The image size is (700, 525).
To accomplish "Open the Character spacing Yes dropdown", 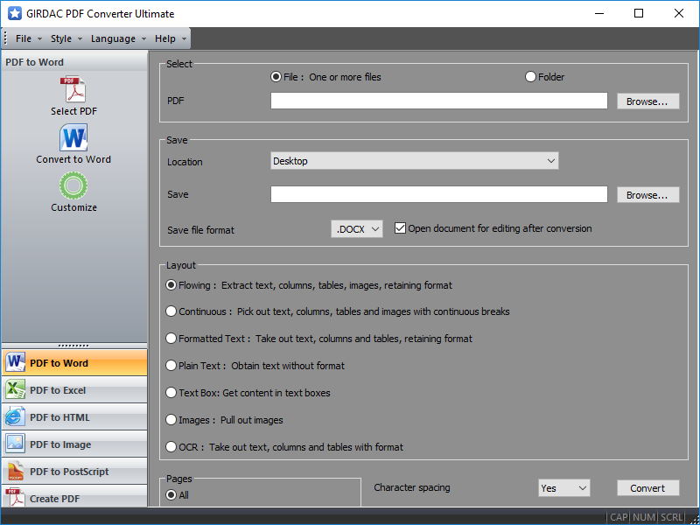I will pyautogui.click(x=563, y=488).
